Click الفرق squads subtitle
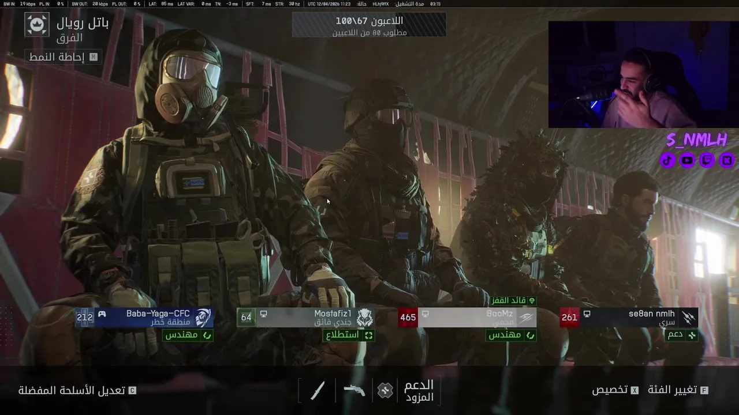739x415 pixels. [69, 38]
